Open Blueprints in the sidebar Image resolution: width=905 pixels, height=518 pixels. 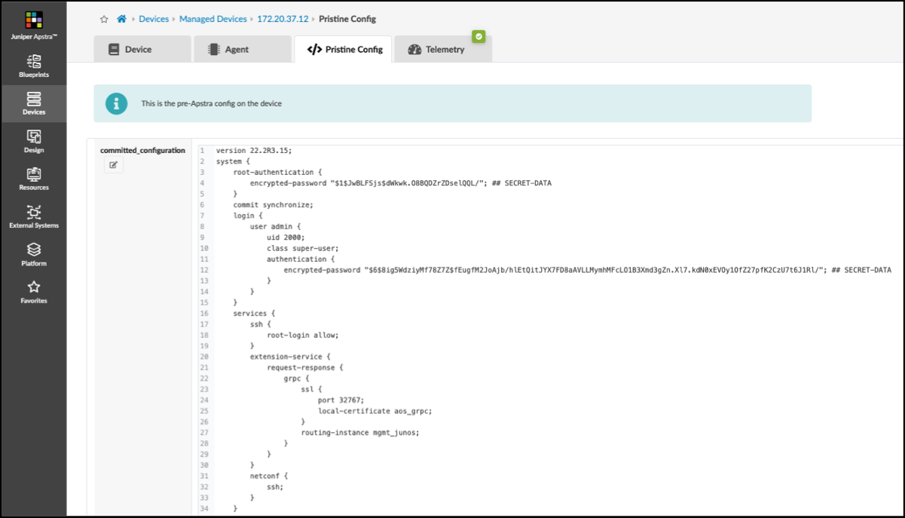[33, 66]
